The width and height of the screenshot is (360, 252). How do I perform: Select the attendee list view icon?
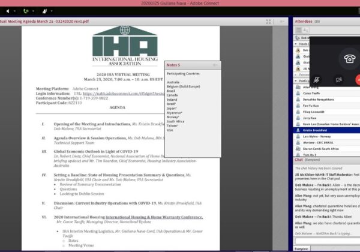pos(298,30)
